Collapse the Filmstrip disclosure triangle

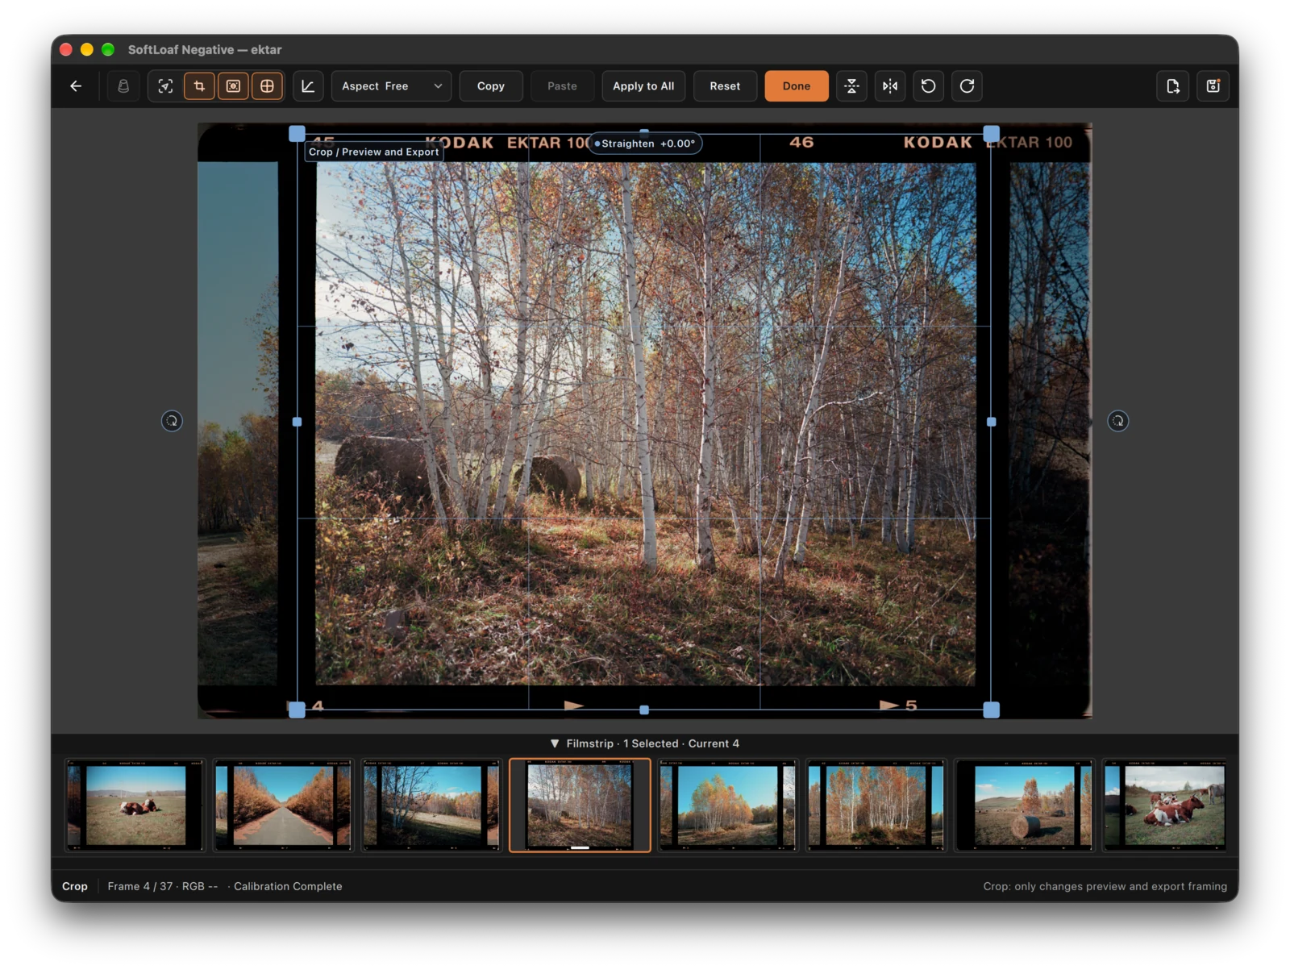point(555,743)
